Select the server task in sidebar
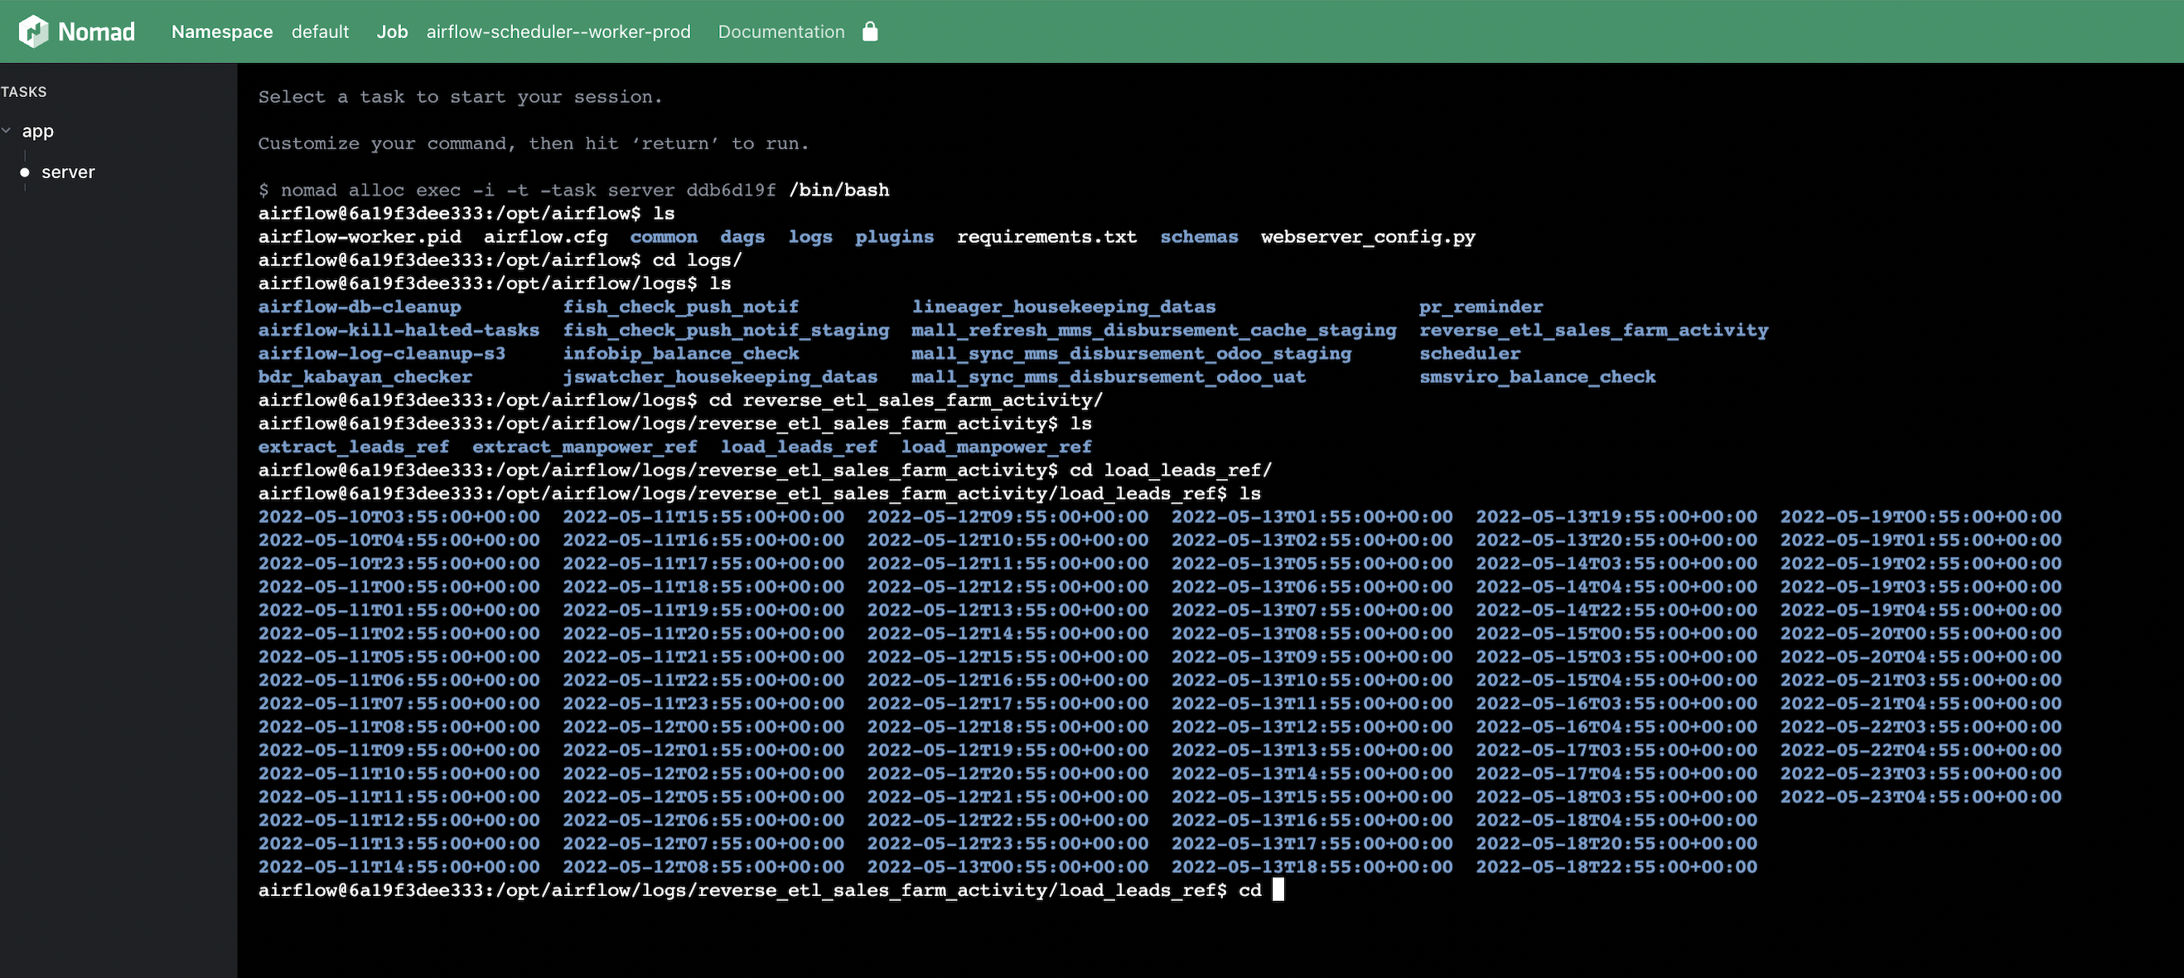This screenshot has height=978, width=2184. 68,172
